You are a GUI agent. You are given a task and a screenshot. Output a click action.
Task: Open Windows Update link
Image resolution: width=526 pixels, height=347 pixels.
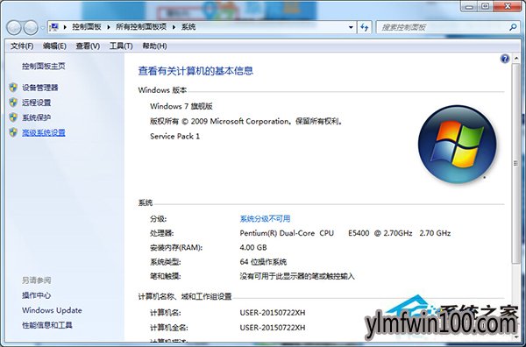52,310
